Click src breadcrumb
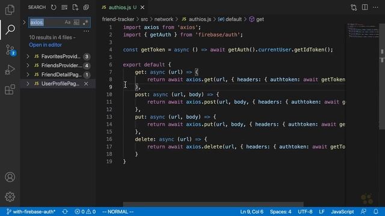Viewport: 385px width, 216px height. 144,19
